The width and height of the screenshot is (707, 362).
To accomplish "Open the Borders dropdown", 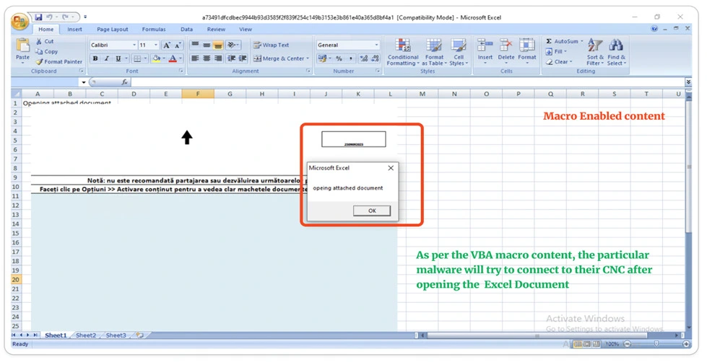I will click(145, 58).
